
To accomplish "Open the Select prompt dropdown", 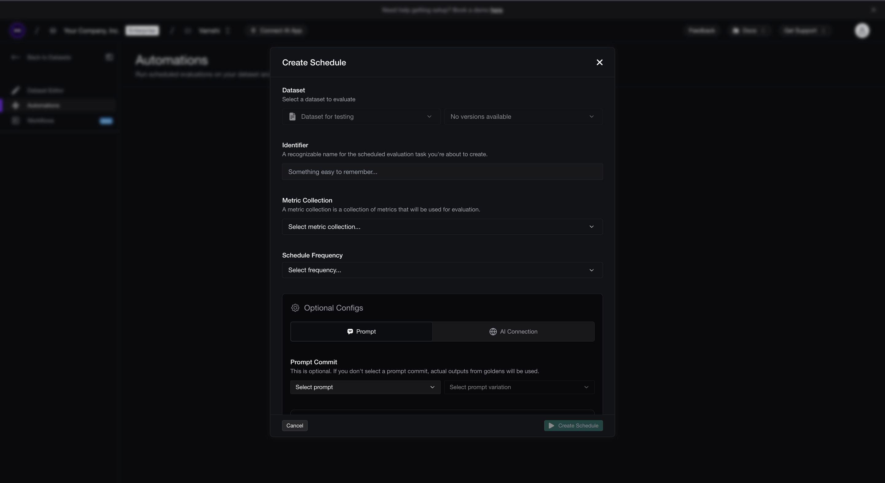I will pos(365,387).
